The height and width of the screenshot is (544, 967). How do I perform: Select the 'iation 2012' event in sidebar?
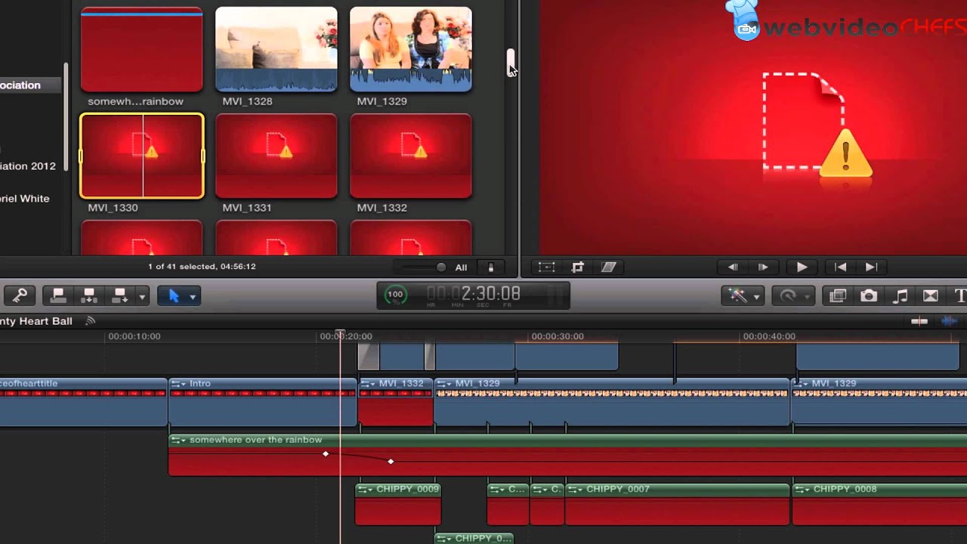coord(28,166)
